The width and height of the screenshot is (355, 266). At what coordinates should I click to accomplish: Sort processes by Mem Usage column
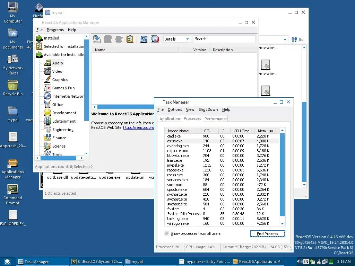tap(267, 131)
